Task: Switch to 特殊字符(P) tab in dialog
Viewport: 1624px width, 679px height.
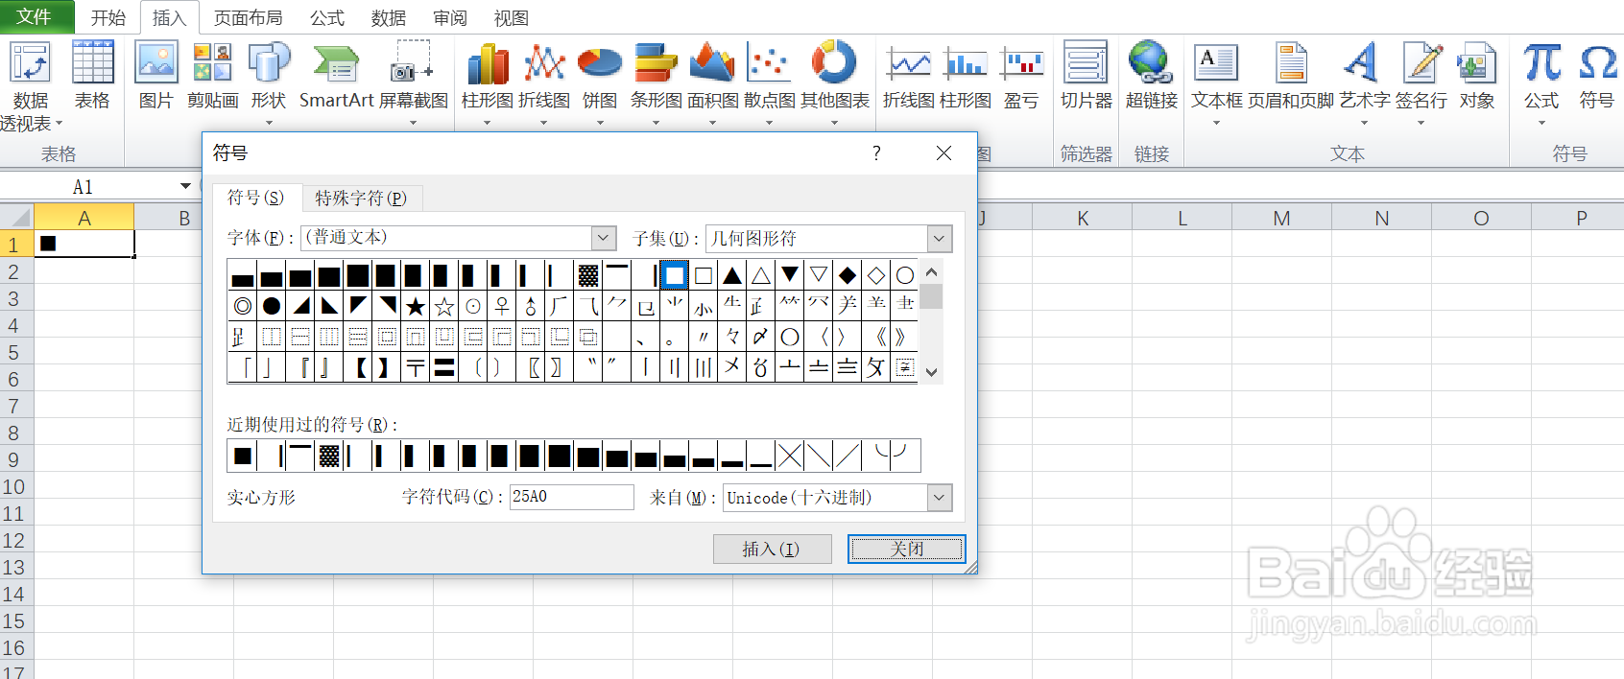Action: click(362, 199)
